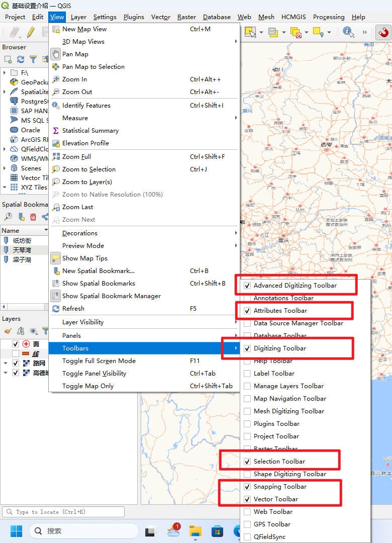Click zoom-to-bookmark magnifier icon

pyautogui.click(x=8, y=217)
